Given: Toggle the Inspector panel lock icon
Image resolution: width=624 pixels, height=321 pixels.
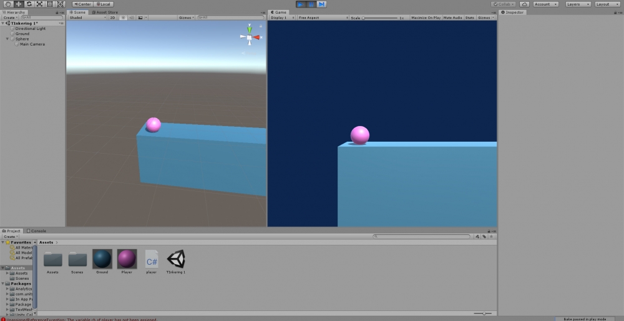Looking at the screenshot, I should click(616, 12).
